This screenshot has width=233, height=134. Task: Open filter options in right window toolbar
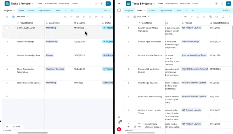(192, 17)
